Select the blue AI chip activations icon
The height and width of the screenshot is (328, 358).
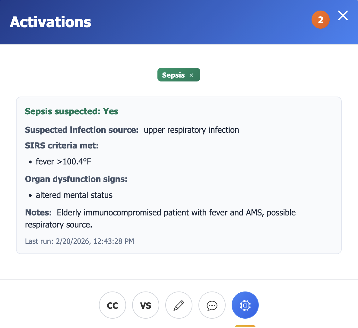coord(245,305)
